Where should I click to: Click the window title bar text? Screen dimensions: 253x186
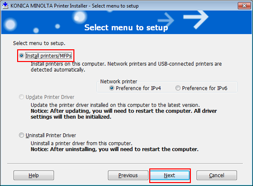tap(74, 6)
